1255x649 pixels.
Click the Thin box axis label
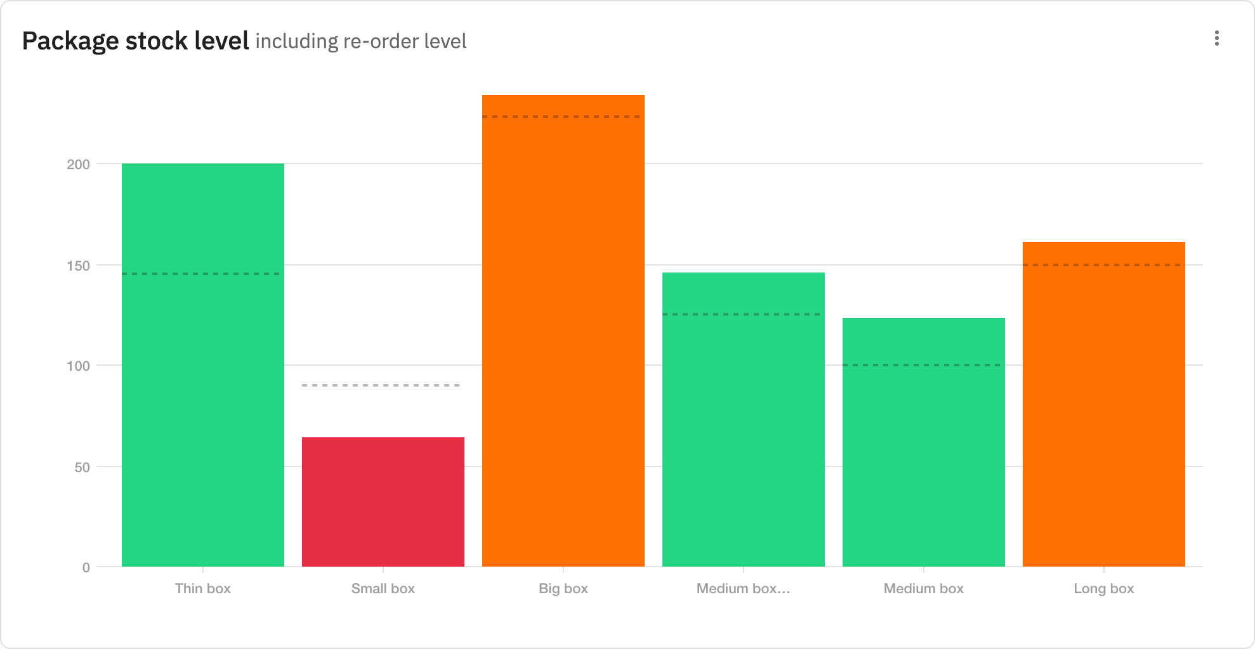click(x=203, y=589)
